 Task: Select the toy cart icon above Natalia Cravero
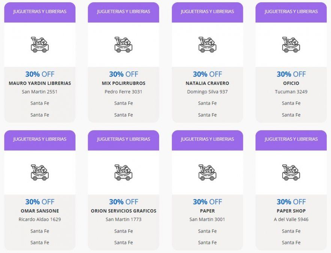click(207, 45)
